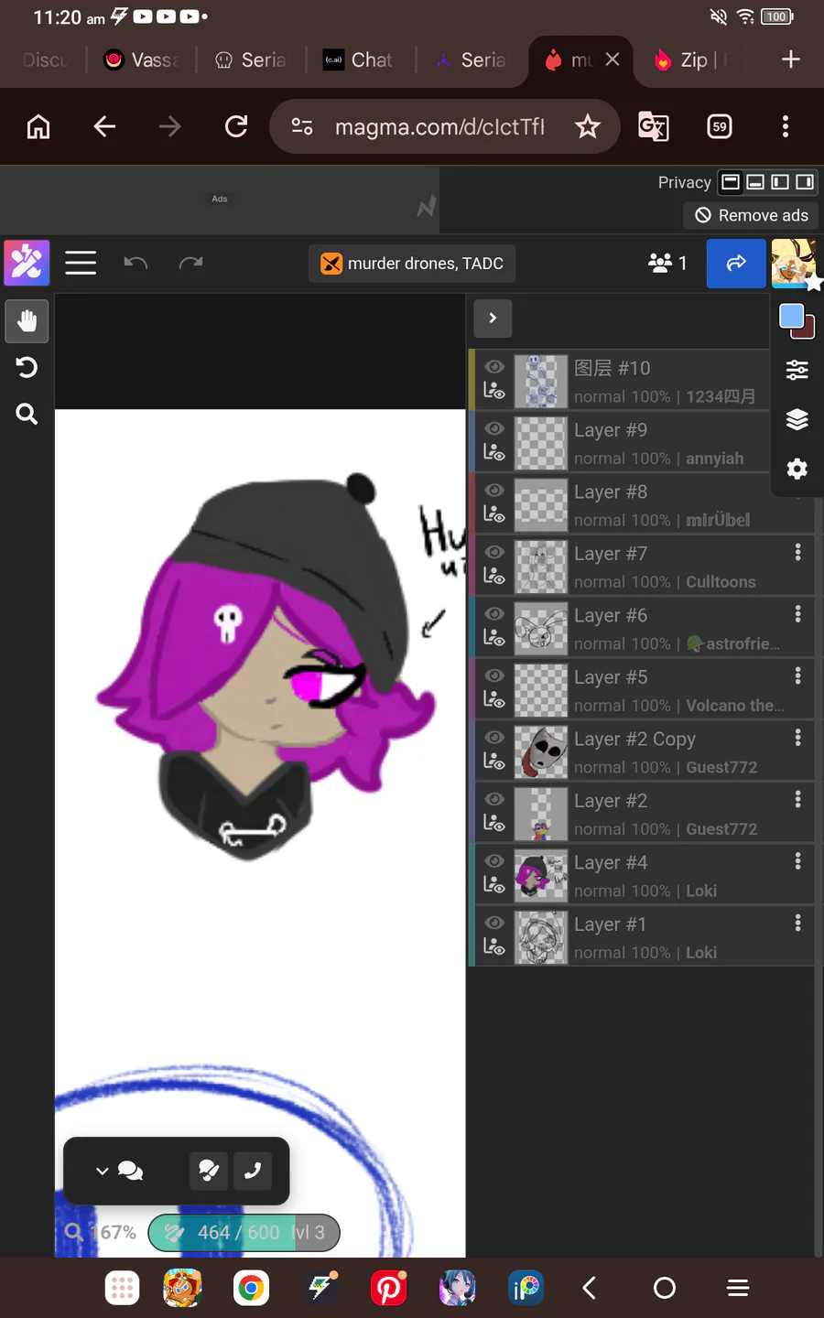Choose the last ad layout icon
This screenshot has height=1318, width=824.
(805, 182)
